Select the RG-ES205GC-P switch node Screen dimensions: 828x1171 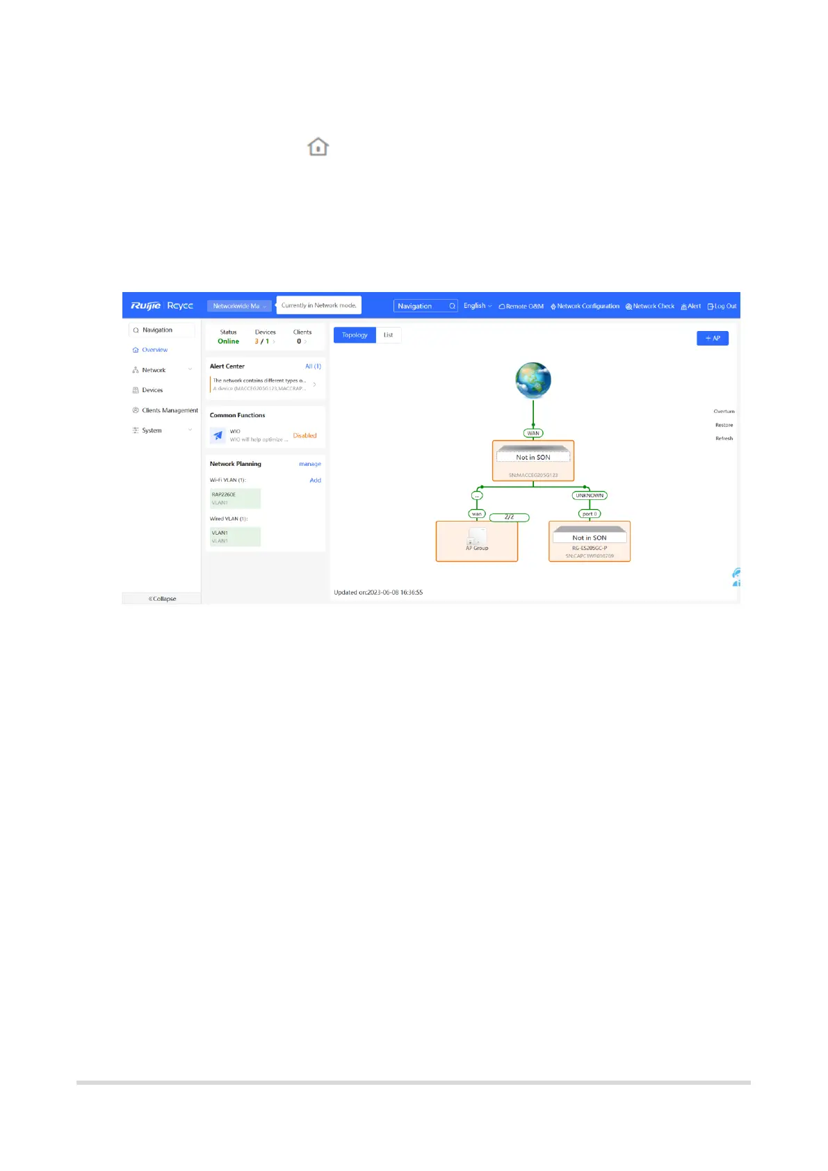(x=590, y=541)
